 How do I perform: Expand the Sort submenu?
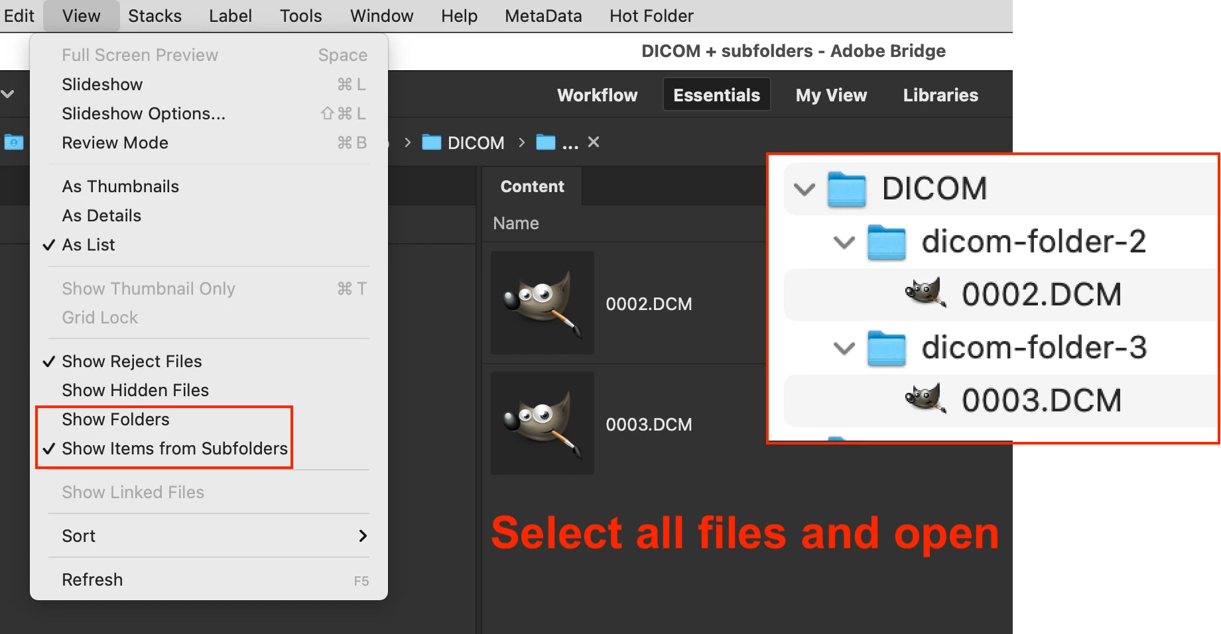(x=209, y=536)
